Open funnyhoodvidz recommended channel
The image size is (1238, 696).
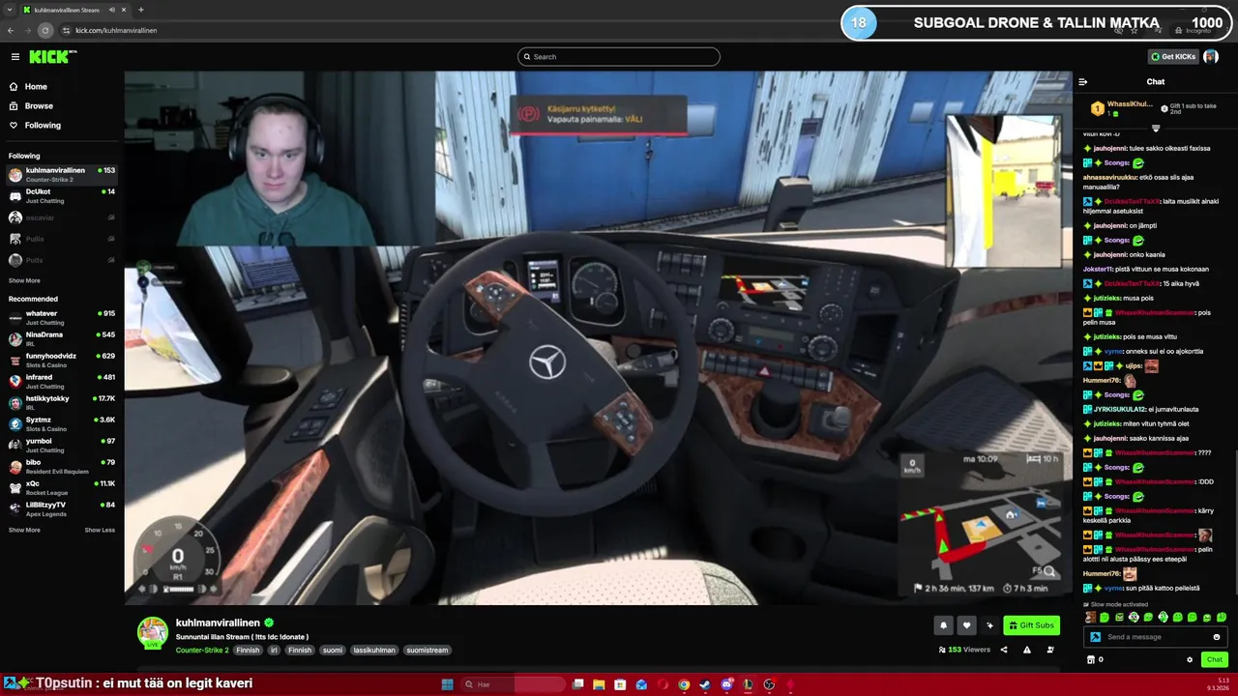click(62, 361)
